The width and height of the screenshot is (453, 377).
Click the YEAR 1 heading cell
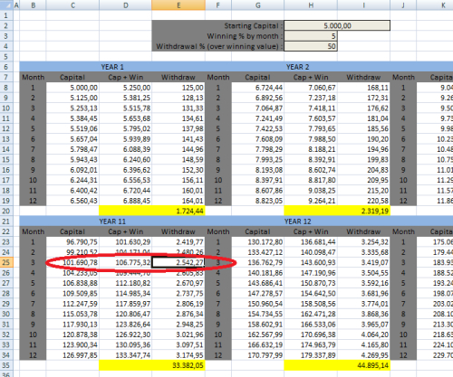(112, 67)
